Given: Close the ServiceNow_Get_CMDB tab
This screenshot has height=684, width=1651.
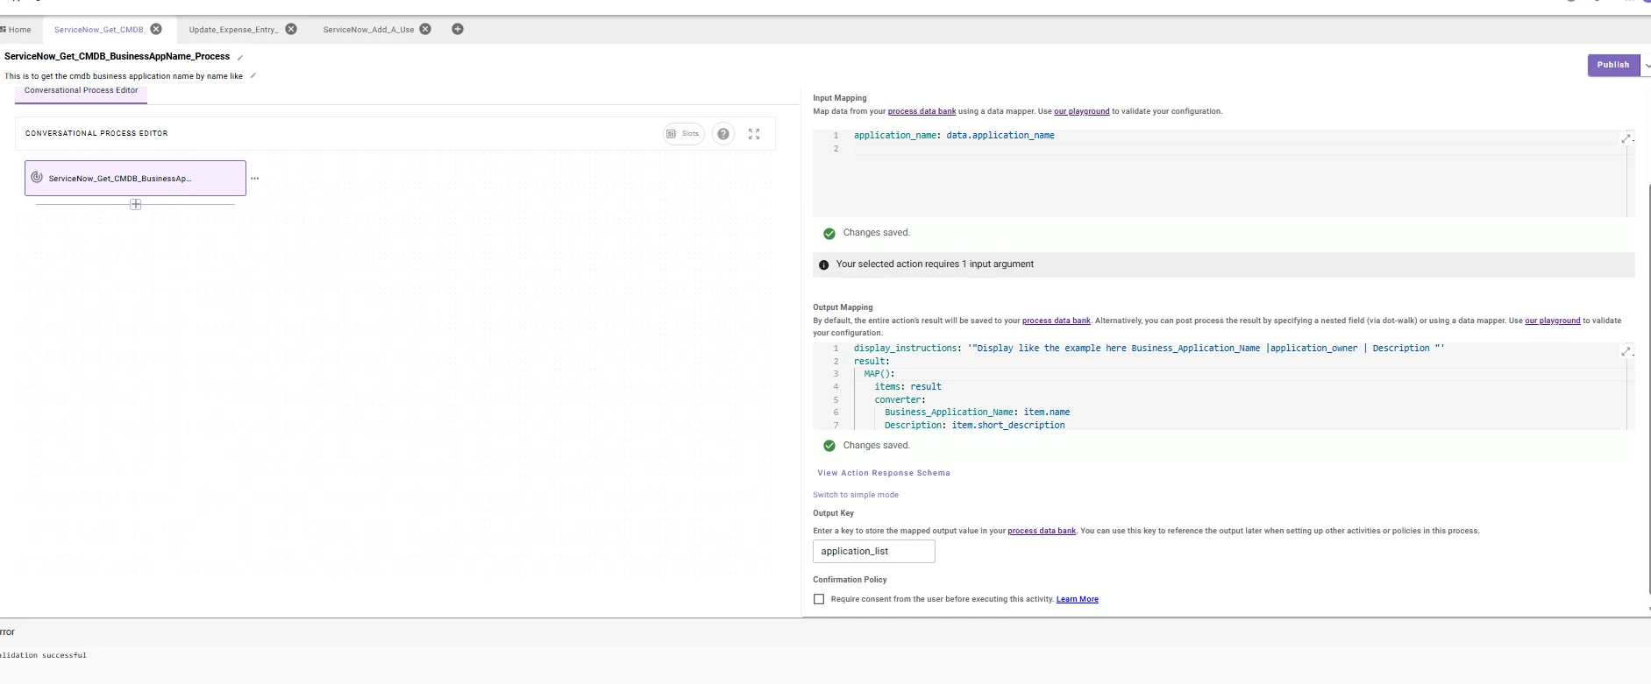Looking at the screenshot, I should tap(156, 29).
